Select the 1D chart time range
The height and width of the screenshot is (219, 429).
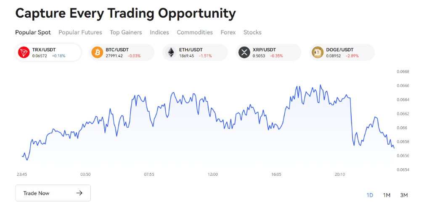pyautogui.click(x=370, y=195)
